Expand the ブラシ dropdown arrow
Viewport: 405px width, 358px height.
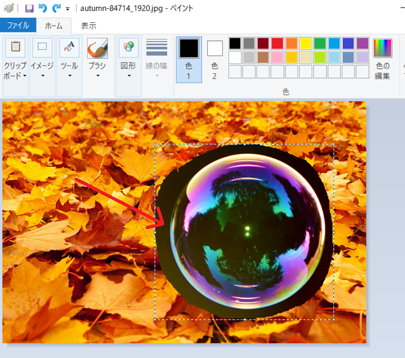pyautogui.click(x=98, y=76)
